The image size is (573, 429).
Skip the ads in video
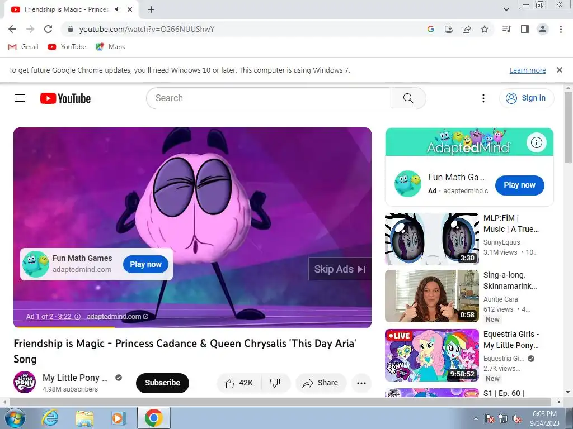click(x=340, y=269)
